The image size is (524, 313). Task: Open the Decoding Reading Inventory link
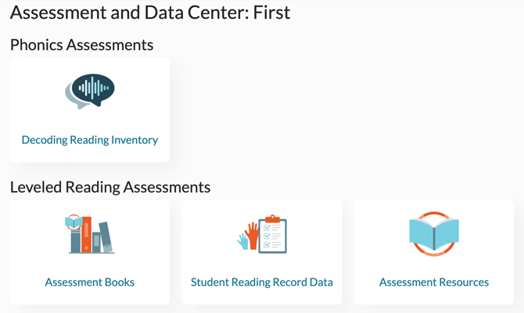90,140
